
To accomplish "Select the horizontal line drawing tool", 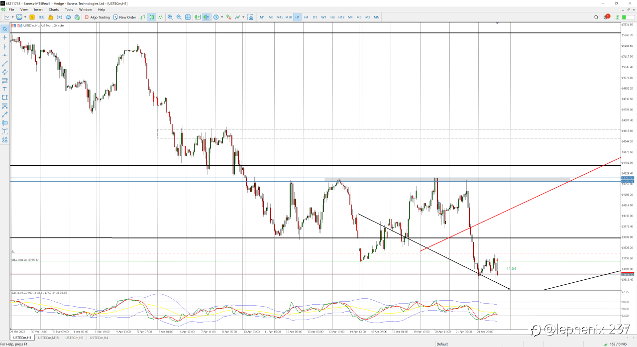I will (5, 55).
